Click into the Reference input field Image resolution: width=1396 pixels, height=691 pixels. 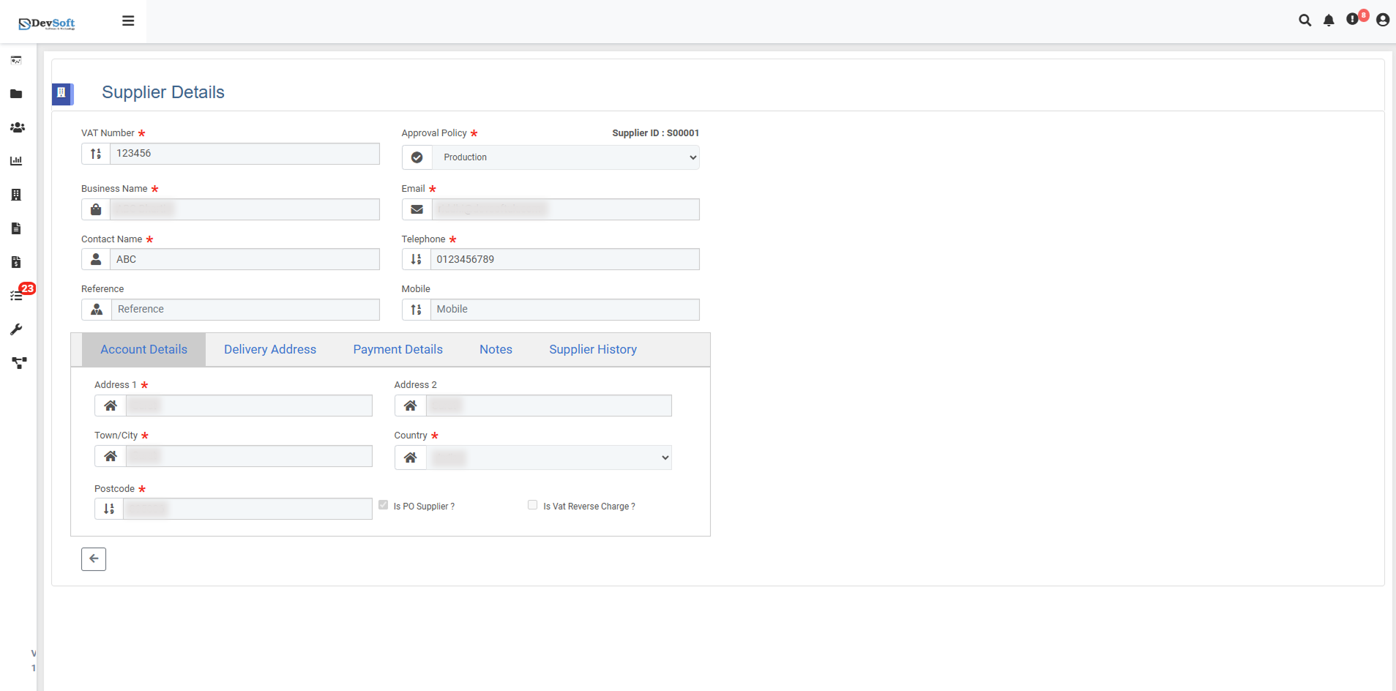pos(245,310)
